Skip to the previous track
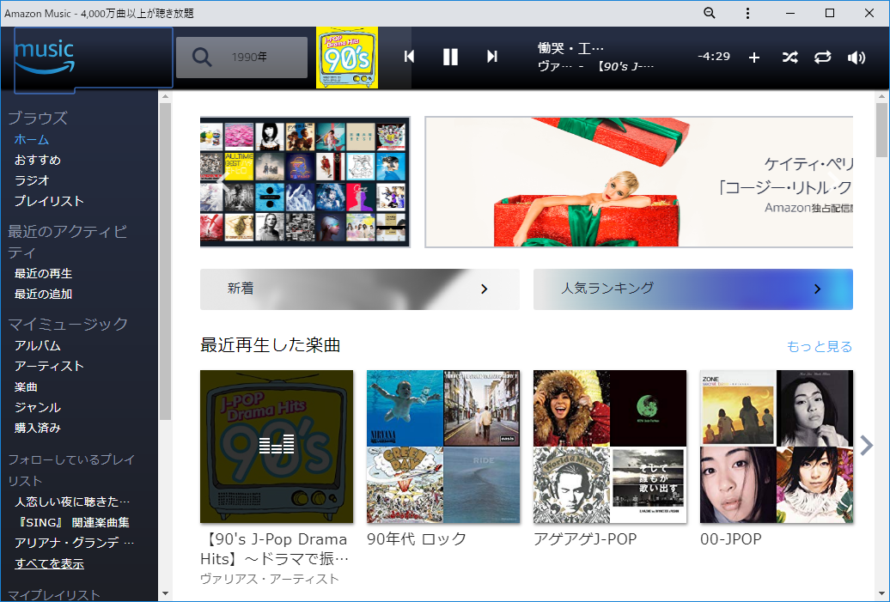The width and height of the screenshot is (890, 602). tap(409, 57)
